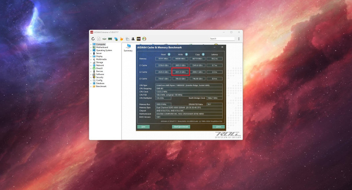Expand the Storage tree node arrow
This screenshot has height=190, width=352.
pos(91,62)
